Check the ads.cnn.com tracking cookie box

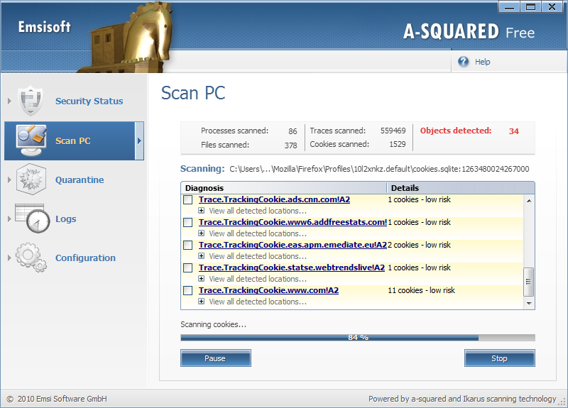click(187, 200)
